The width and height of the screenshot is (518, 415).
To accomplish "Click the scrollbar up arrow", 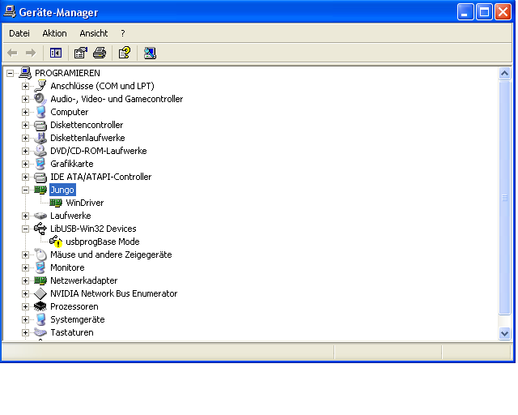I will [x=504, y=74].
